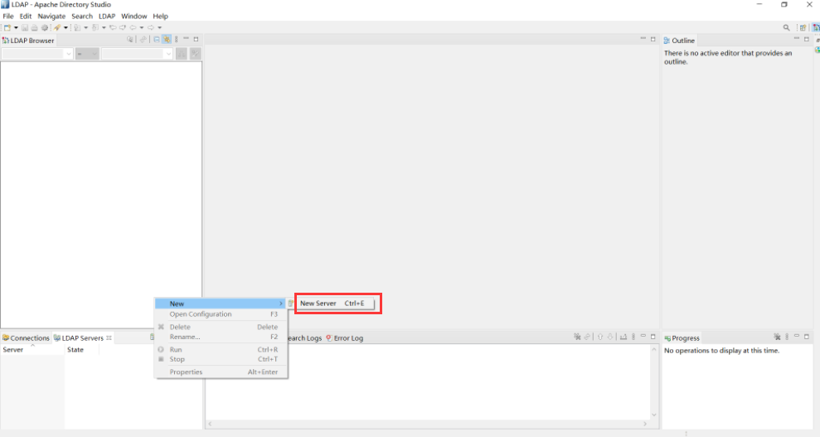Viewport: 820px width, 437px height.
Task: Click the Open Perspective icon top right
Action: tap(803, 27)
